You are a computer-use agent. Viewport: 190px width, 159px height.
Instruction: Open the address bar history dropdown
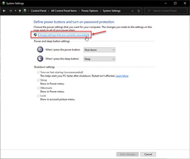[x=133, y=11]
